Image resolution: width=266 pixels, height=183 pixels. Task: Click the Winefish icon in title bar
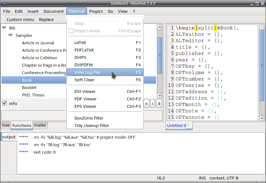click(x=4, y=3)
